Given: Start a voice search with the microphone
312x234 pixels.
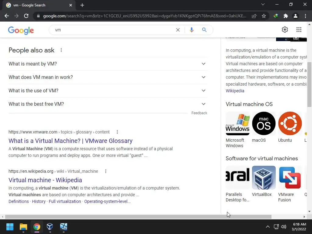Looking at the screenshot, I should click(x=192, y=30).
